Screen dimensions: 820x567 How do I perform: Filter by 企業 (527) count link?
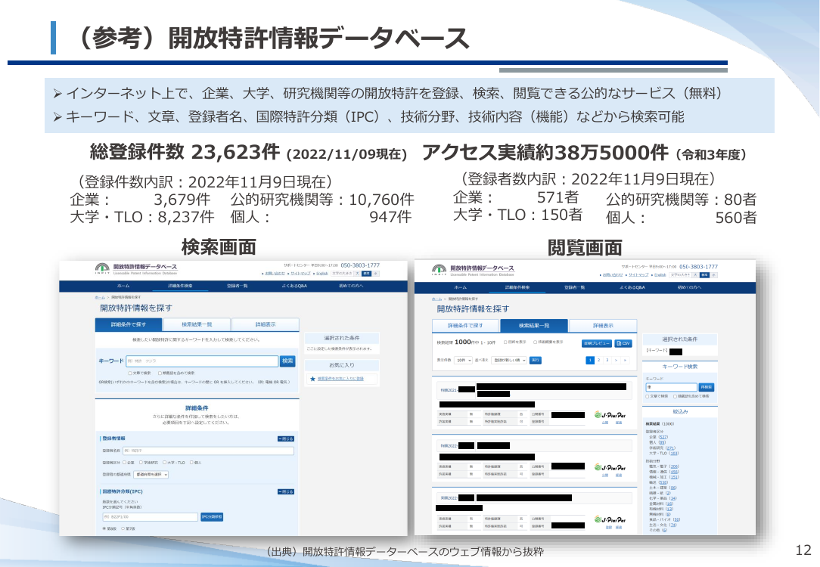(x=663, y=437)
